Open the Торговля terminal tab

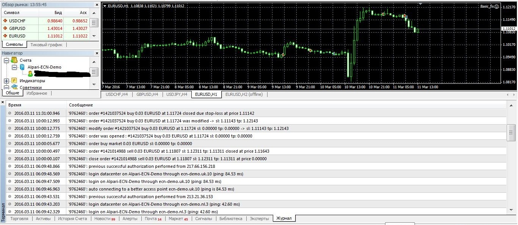pos(19,219)
